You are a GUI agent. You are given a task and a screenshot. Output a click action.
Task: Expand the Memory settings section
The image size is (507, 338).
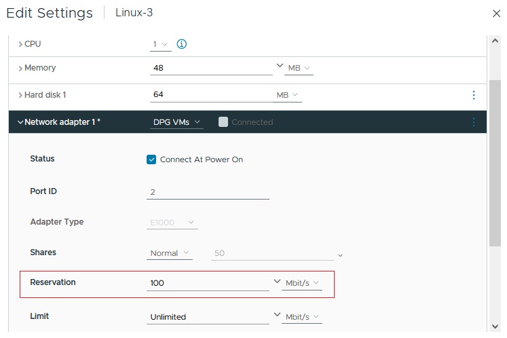click(21, 68)
